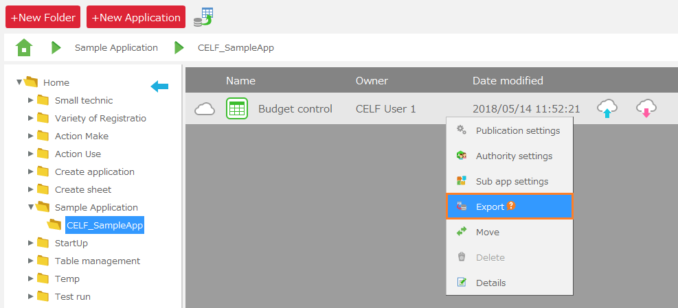Go to Sample Application breadcrumb link
Screen dimensions: 678x308
point(116,48)
